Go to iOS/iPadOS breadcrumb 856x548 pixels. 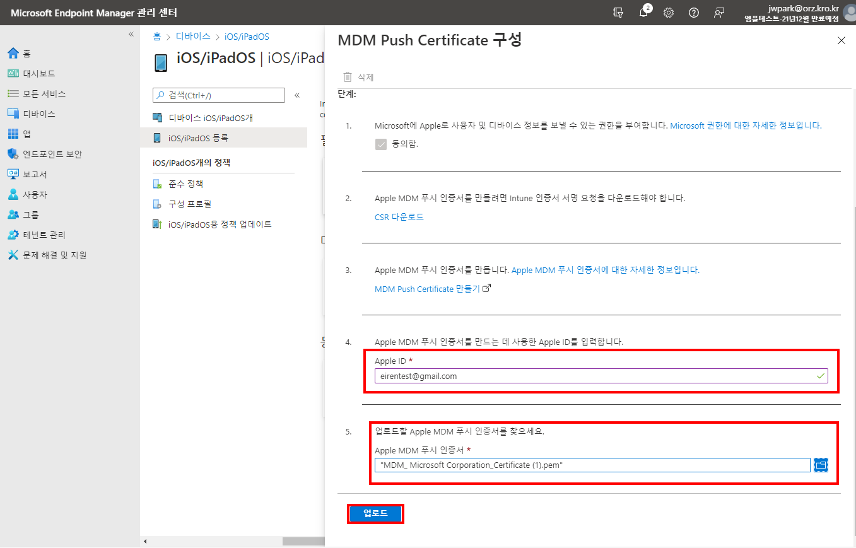pos(247,37)
